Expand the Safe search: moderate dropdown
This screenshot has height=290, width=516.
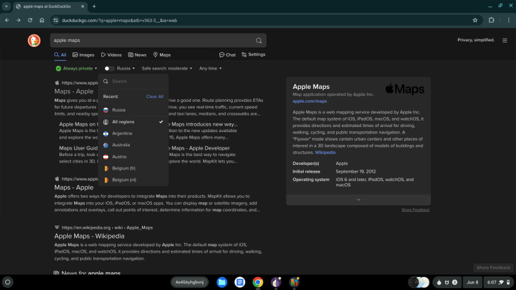166,68
